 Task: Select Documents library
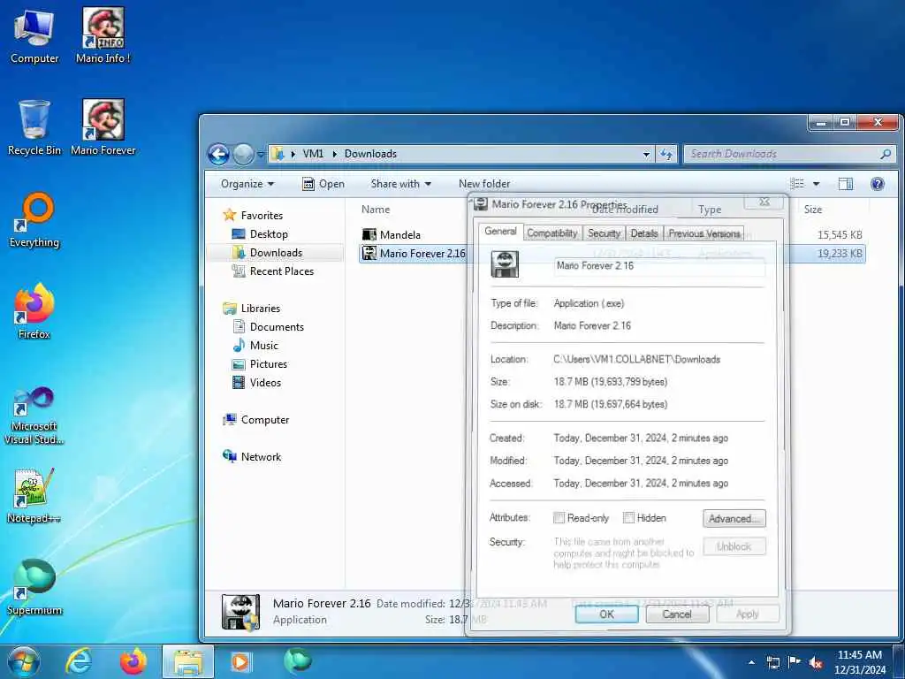277,327
